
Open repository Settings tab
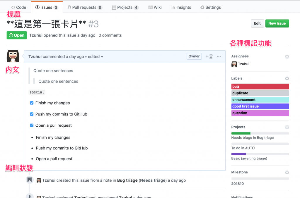[210, 7]
